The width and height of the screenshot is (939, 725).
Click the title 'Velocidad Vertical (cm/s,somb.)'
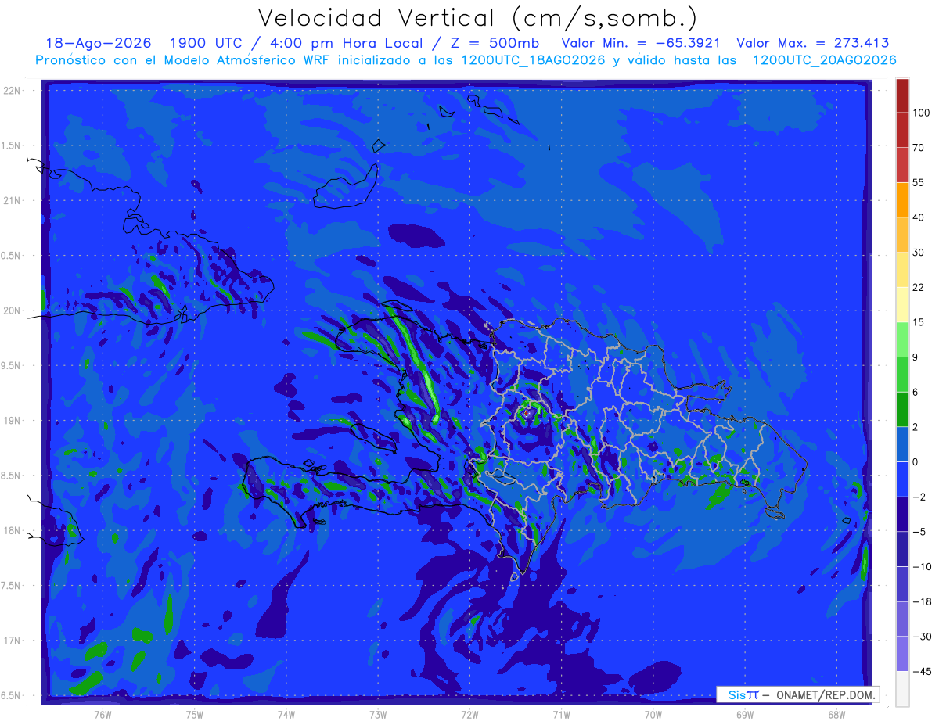coord(477,17)
